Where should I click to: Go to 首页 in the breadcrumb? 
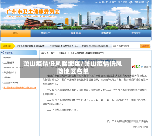(x=53, y=53)
